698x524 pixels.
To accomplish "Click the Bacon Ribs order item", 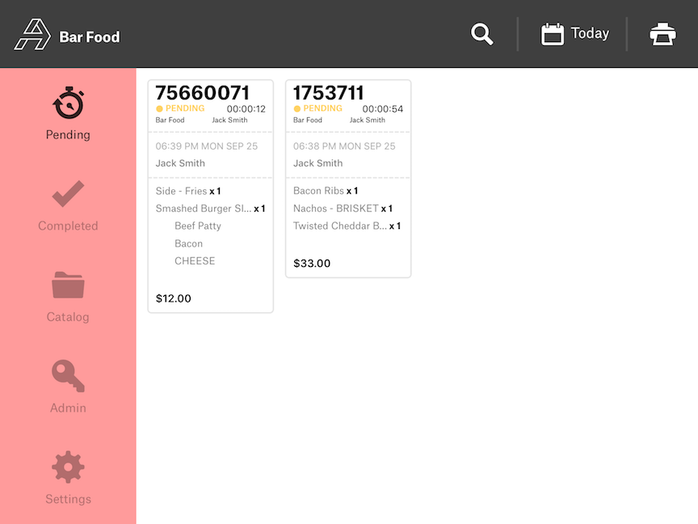I will pyautogui.click(x=319, y=192).
